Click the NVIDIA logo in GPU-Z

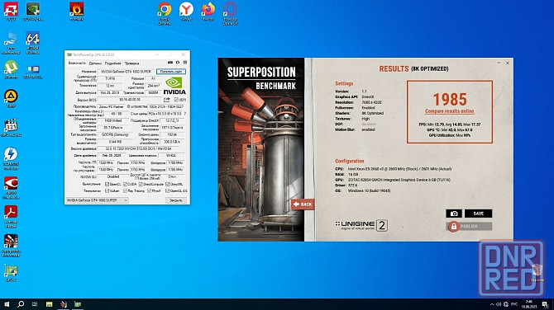[x=174, y=86]
